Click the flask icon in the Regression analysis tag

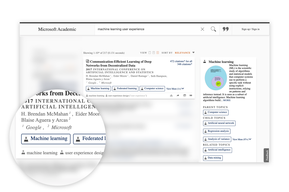coord(205,131)
